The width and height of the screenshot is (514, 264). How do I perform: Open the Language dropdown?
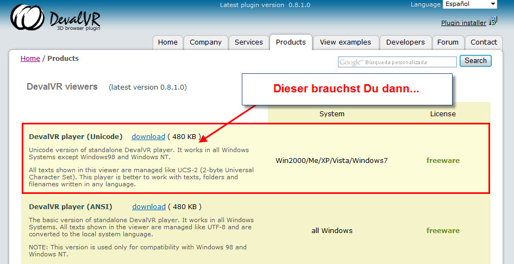coord(469,4)
